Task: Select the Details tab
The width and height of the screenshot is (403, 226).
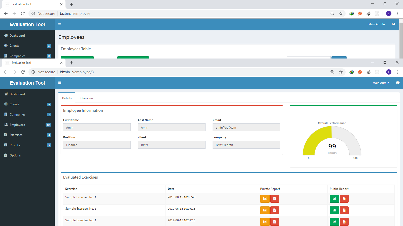Action: (67, 98)
